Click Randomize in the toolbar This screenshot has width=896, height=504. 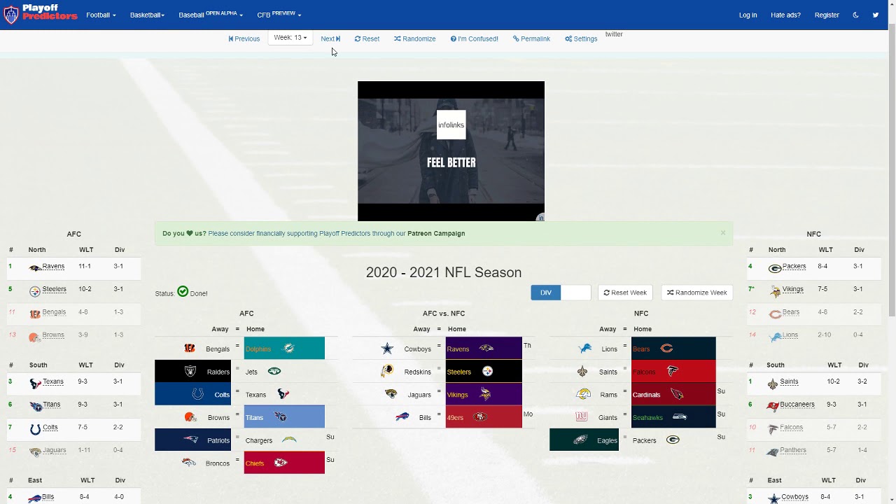414,38
